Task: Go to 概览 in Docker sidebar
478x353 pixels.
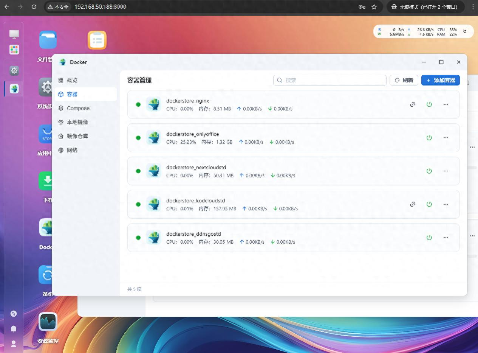Action: [x=86, y=80]
